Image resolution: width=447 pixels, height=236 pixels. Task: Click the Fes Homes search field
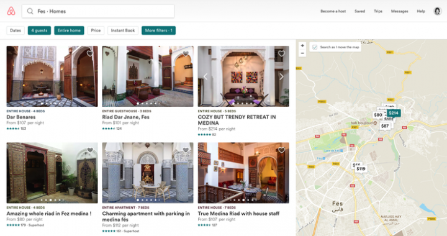coord(98,11)
